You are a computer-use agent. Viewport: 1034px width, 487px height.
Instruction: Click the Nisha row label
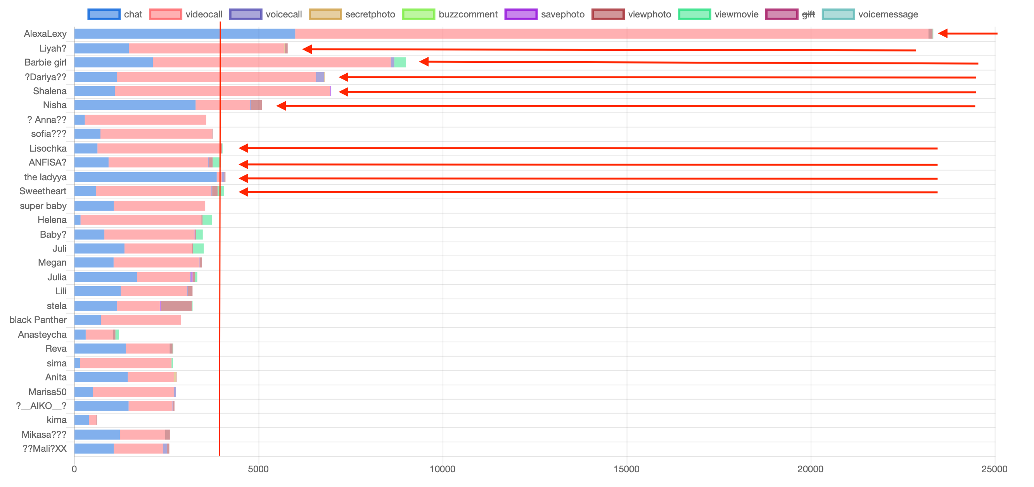[55, 105]
